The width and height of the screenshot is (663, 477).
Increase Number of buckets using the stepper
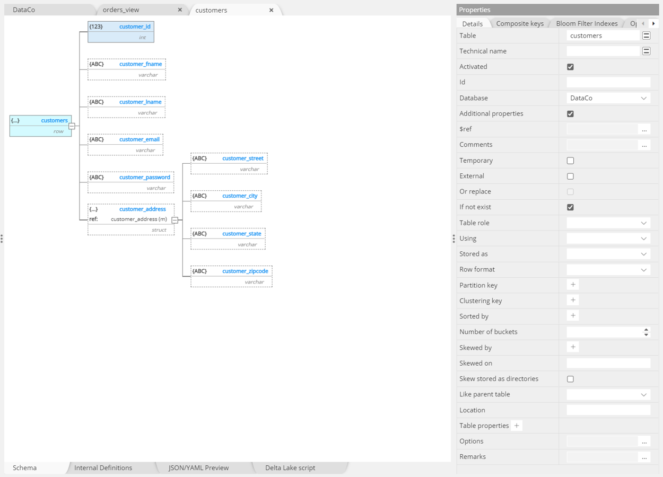coord(645,330)
